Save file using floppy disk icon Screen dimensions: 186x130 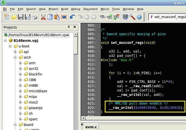21,17
